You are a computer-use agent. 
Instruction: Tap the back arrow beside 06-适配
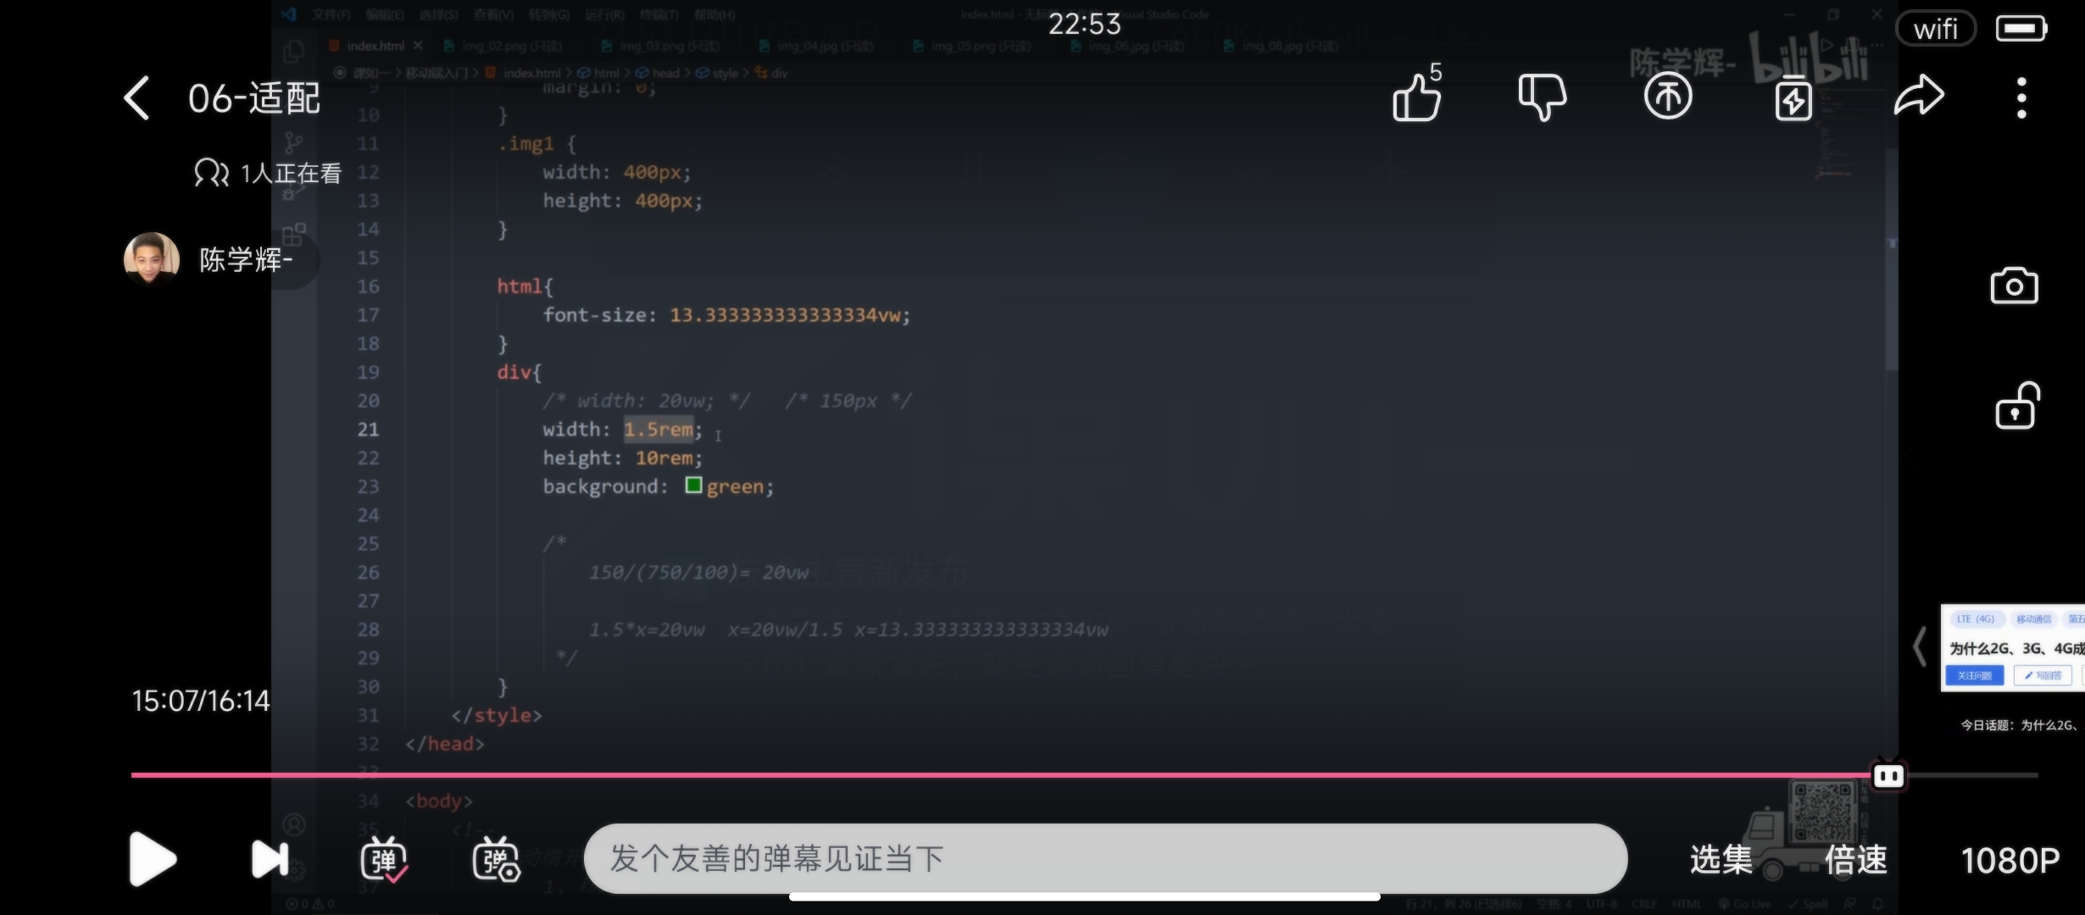[137, 98]
